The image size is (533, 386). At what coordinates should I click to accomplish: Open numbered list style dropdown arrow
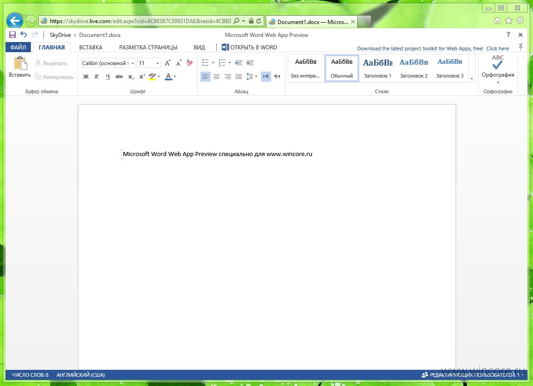click(230, 62)
